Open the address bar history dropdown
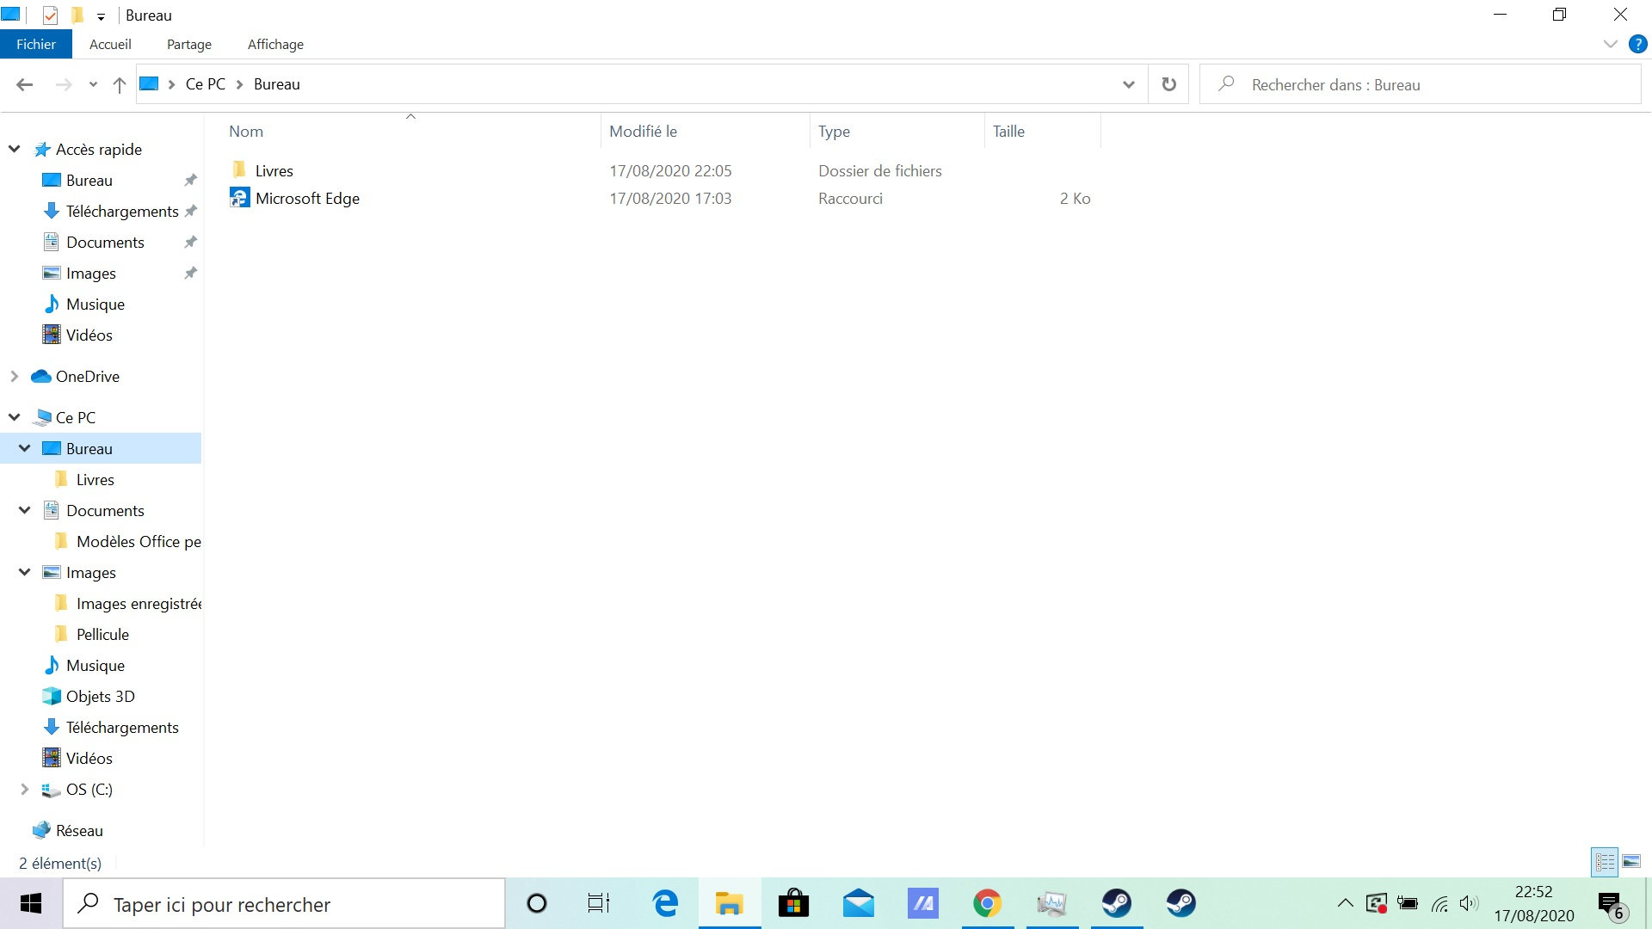This screenshot has width=1652, height=929. click(1128, 84)
